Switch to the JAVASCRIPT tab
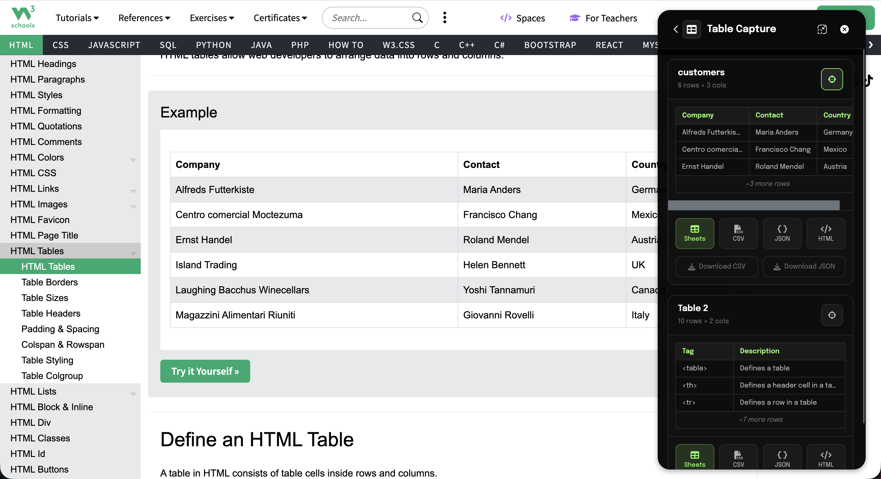 (x=114, y=45)
